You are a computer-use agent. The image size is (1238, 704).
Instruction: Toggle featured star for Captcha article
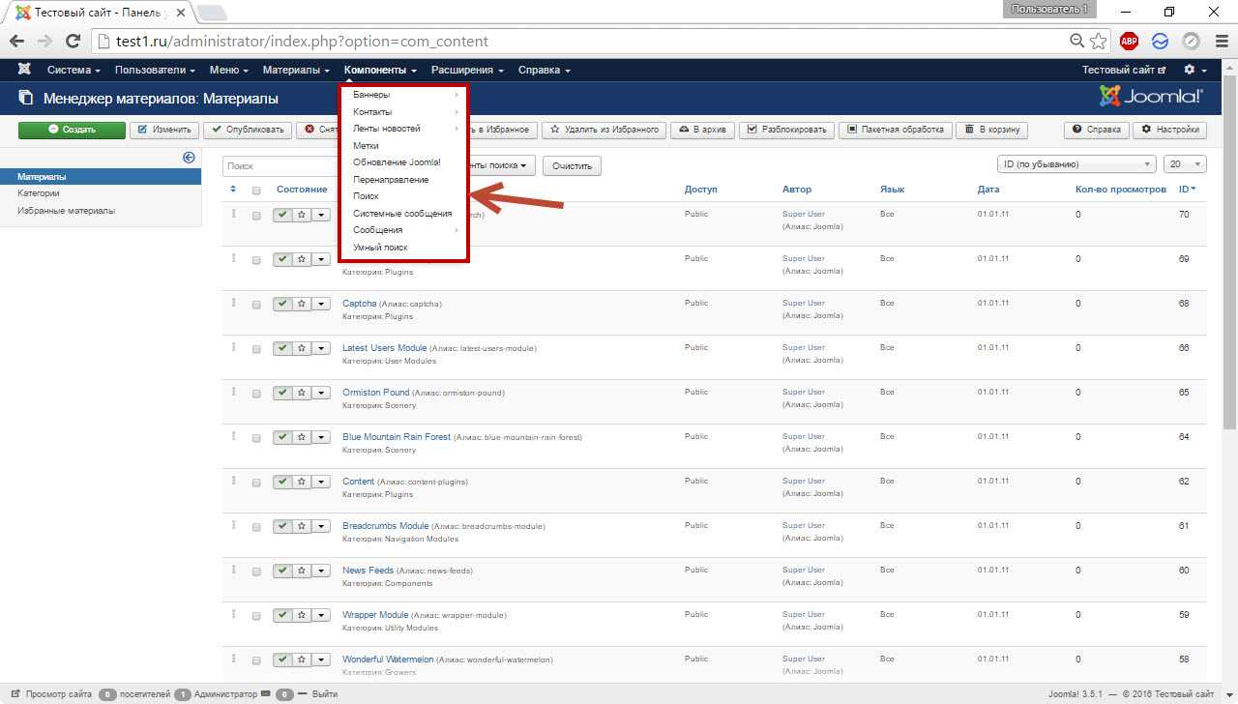pyautogui.click(x=302, y=305)
